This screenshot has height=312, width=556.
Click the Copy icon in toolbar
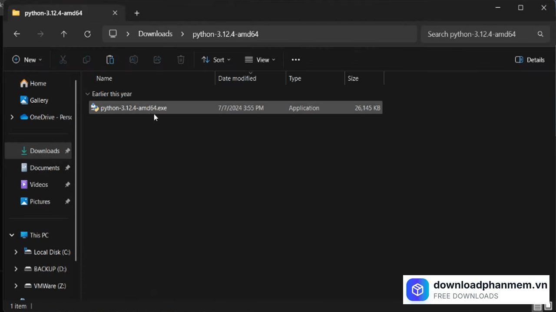pos(86,60)
